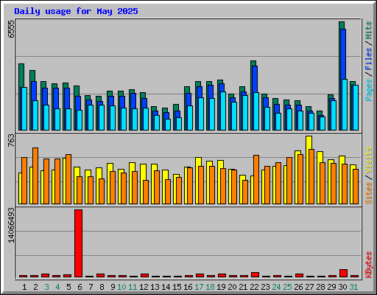Click day label 30 on the x-axis

[x=342, y=287]
